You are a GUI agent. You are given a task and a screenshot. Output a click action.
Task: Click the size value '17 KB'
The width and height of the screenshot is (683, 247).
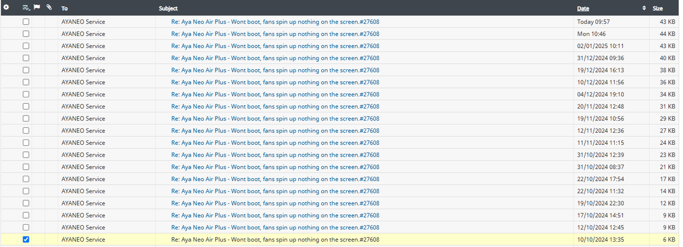pos(668,179)
